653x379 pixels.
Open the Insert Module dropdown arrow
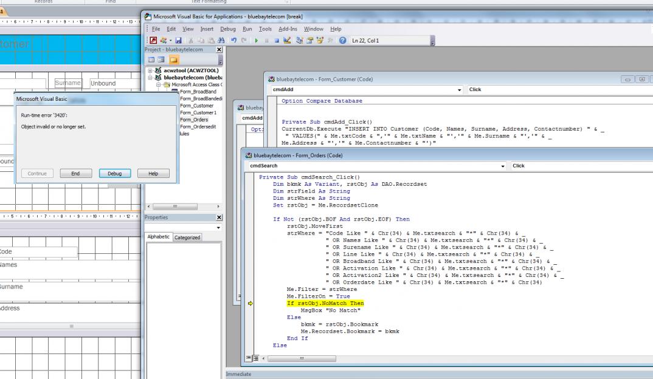(x=170, y=40)
